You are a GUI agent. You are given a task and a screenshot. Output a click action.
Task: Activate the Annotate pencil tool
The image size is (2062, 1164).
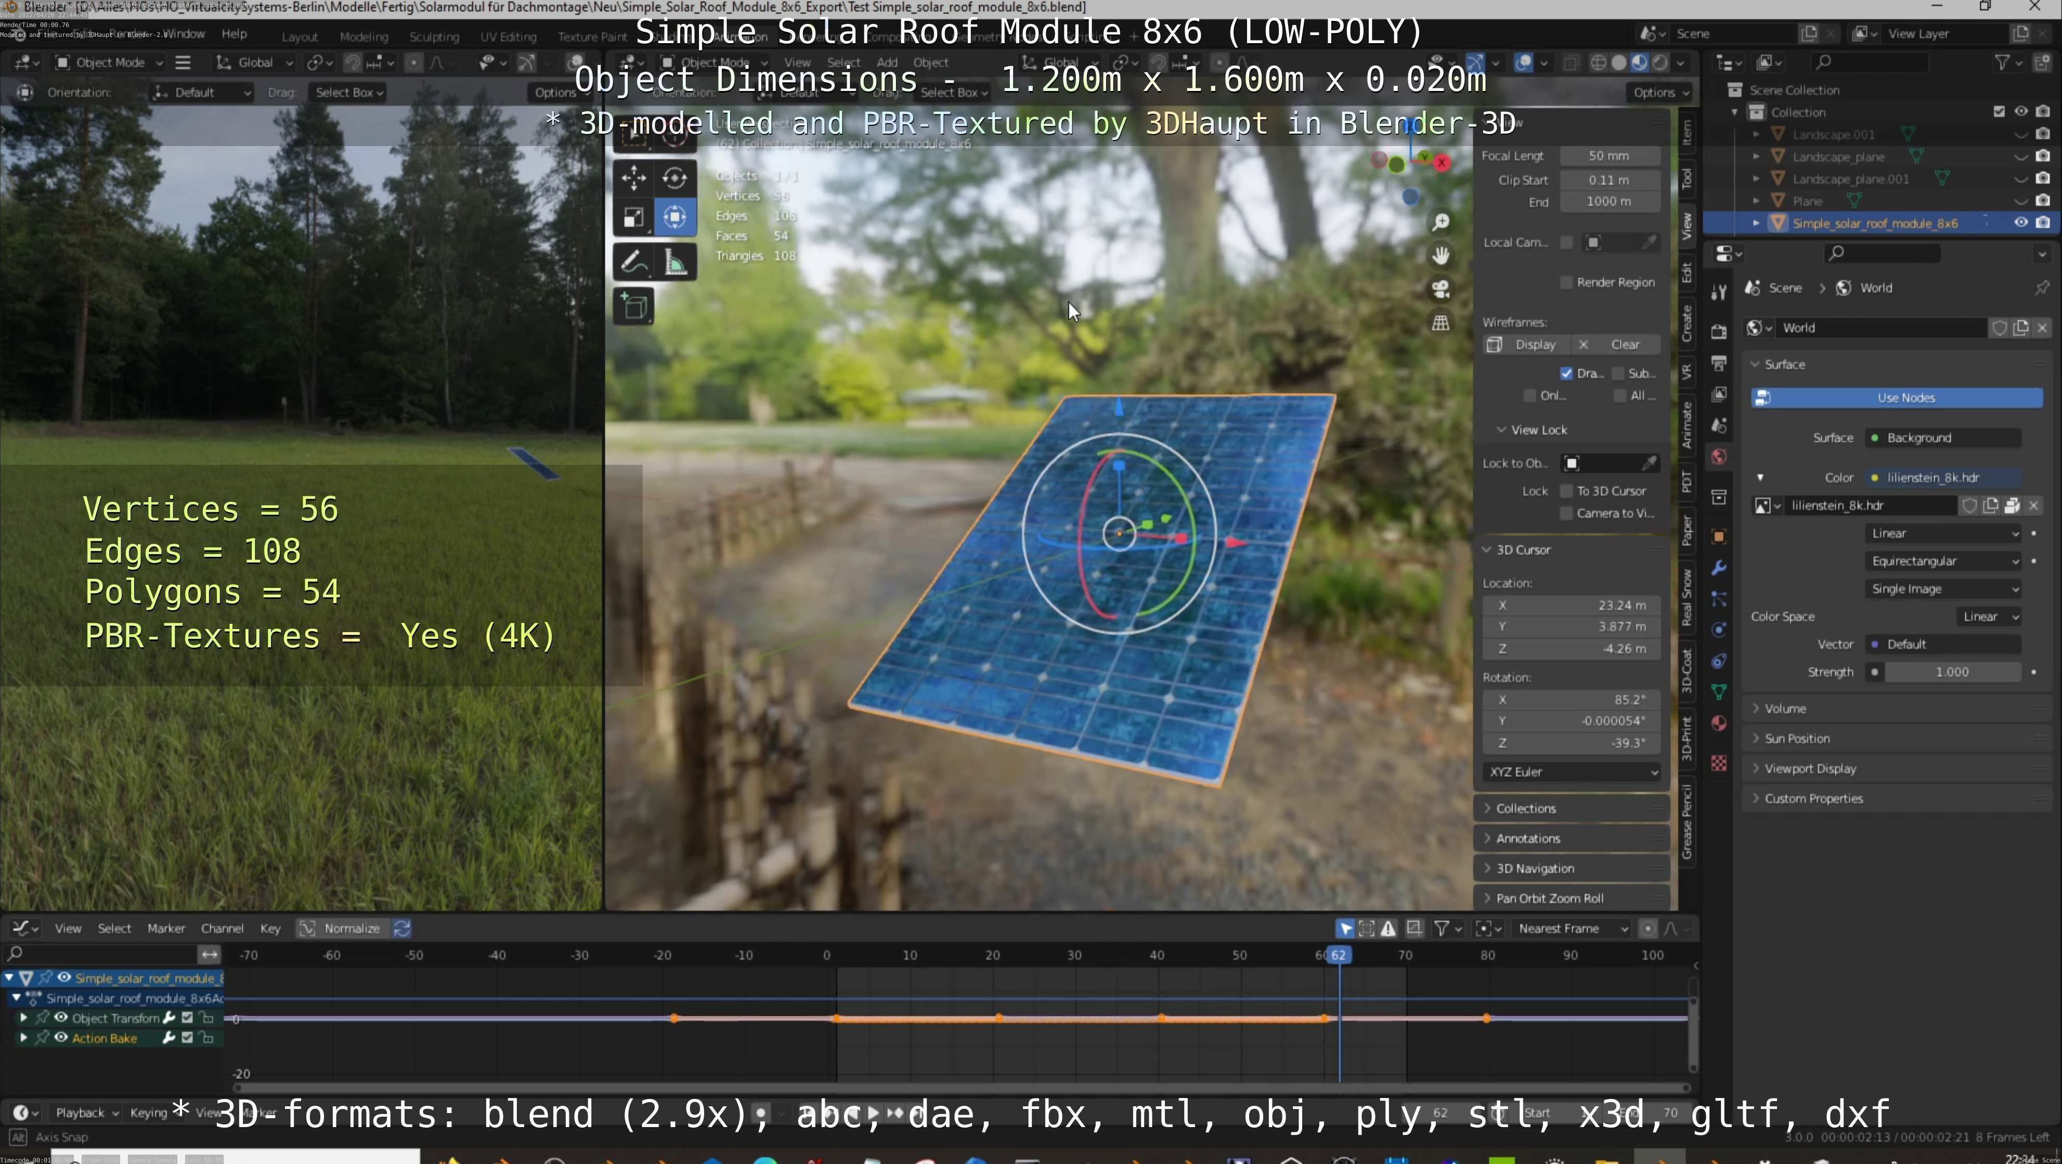(x=633, y=261)
